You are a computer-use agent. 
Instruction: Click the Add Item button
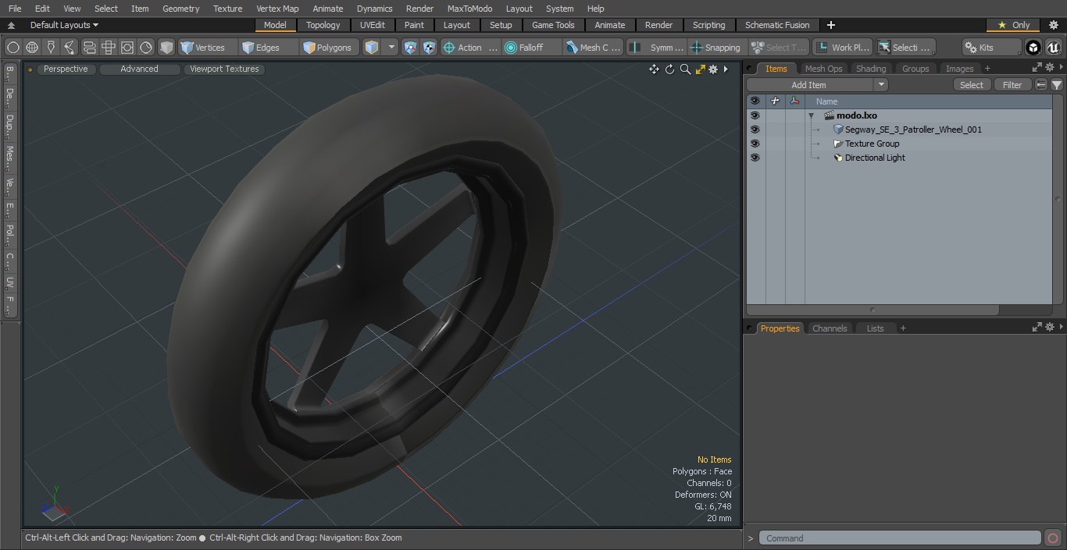click(809, 85)
